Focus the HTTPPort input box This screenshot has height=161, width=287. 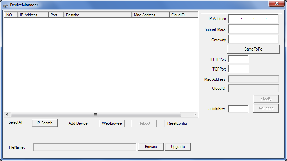(238, 59)
